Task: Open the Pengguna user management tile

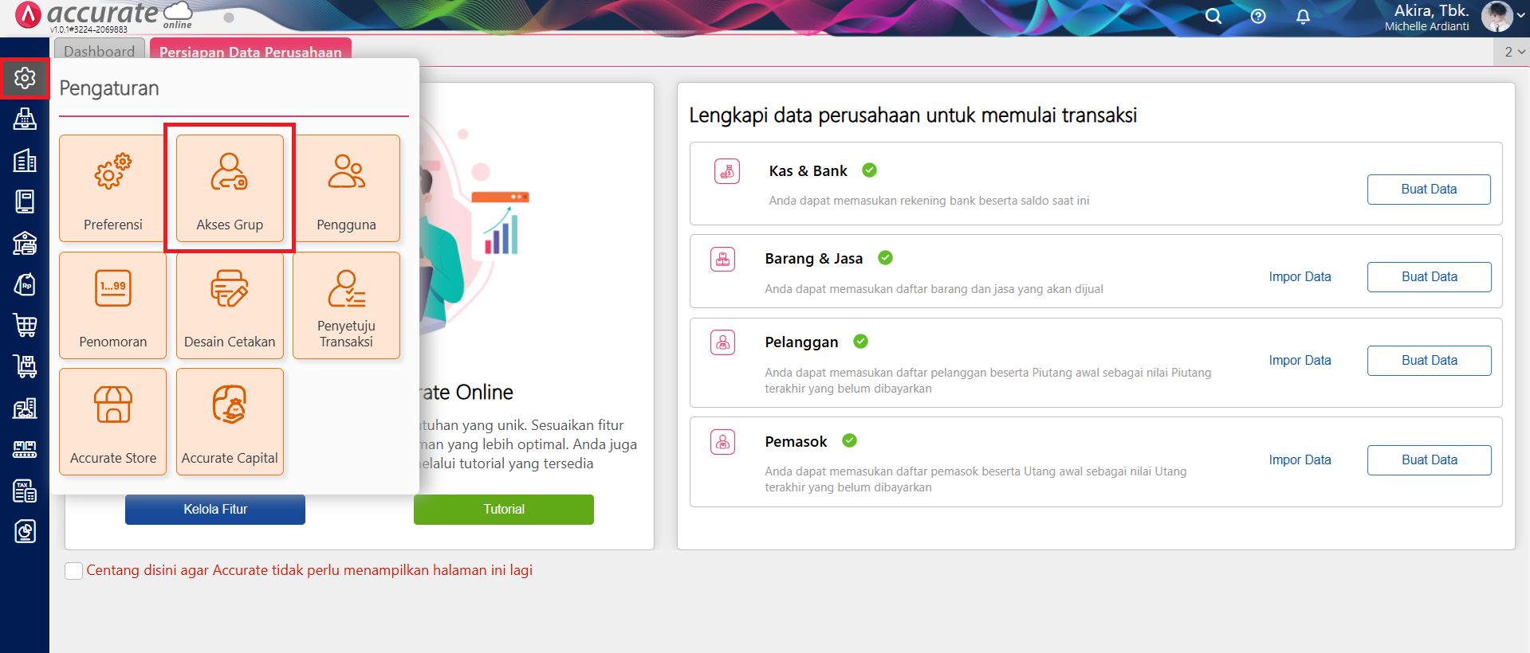Action: [346, 188]
